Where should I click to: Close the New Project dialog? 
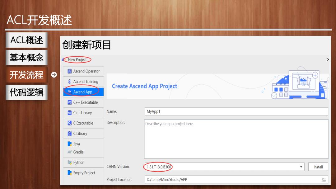point(328,59)
